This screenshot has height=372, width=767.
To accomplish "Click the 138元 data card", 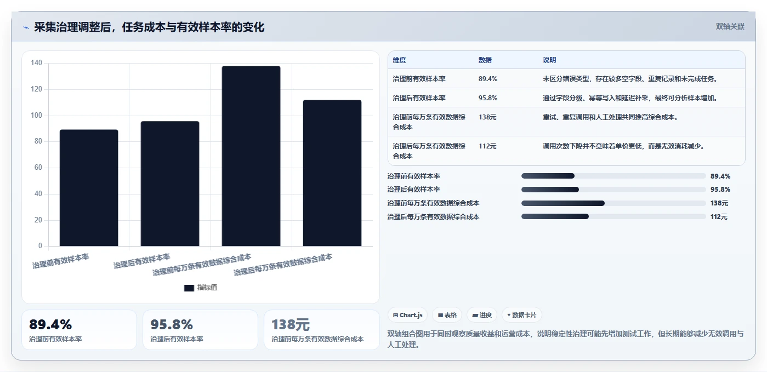I will (321, 330).
